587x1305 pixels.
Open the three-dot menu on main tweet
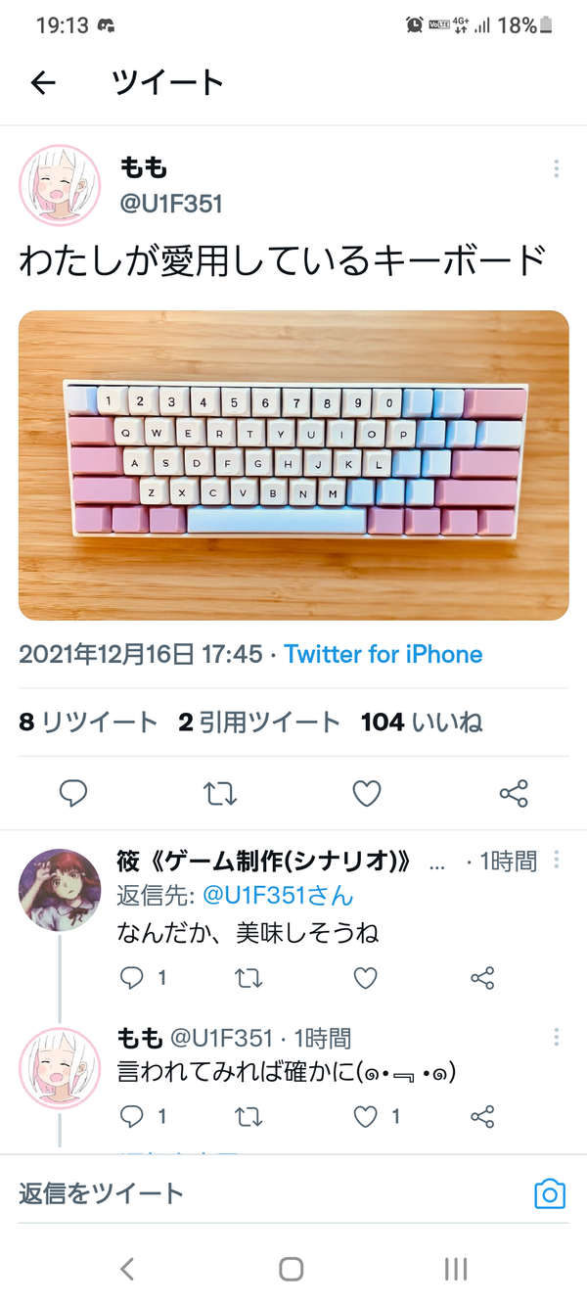556,168
